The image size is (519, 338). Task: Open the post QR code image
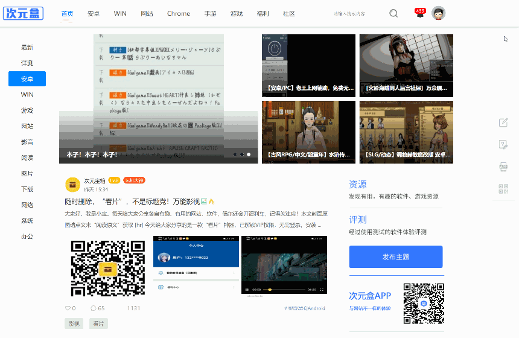pyautogui.click(x=107, y=268)
